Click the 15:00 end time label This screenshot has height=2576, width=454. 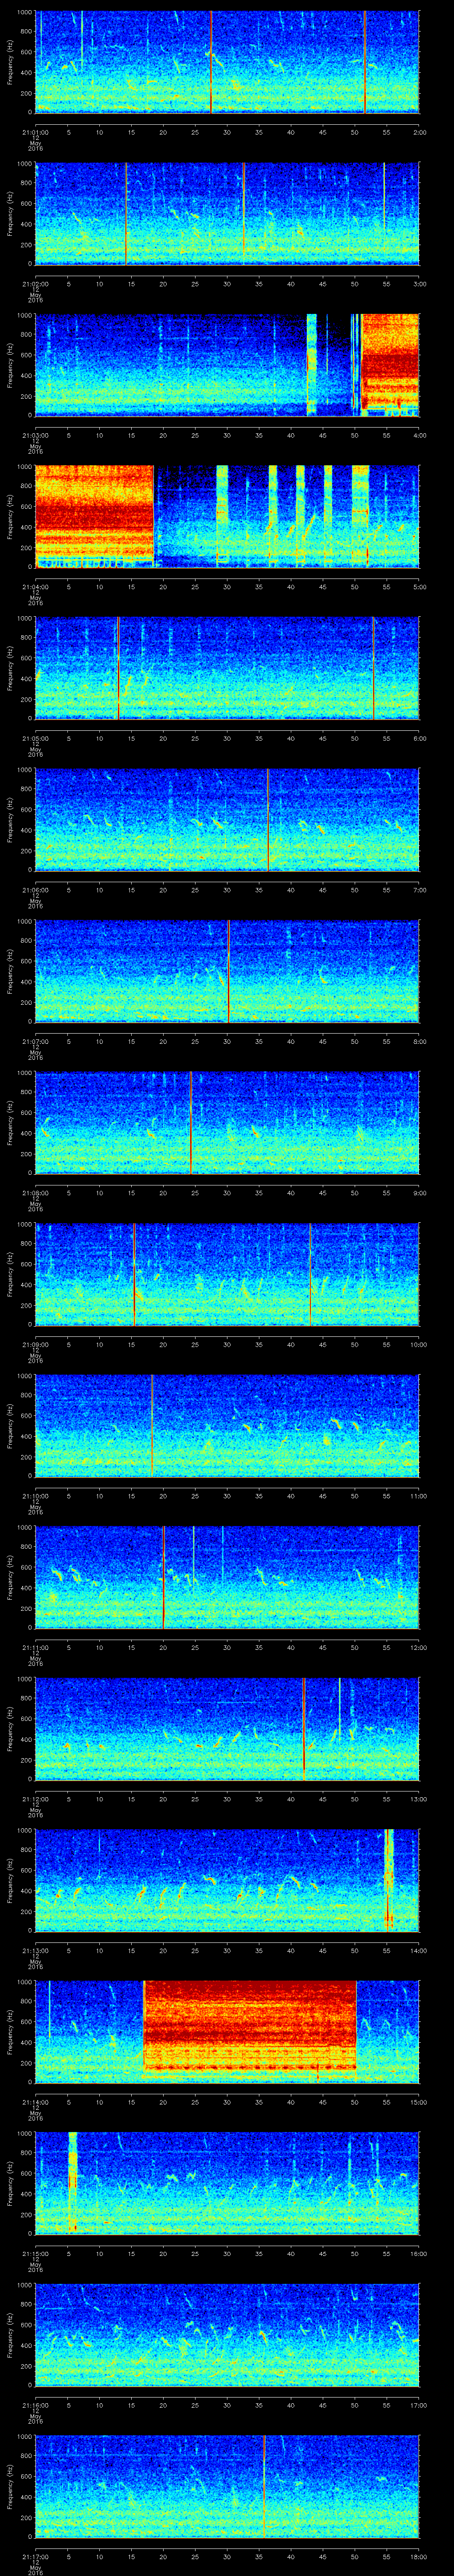[418, 2103]
